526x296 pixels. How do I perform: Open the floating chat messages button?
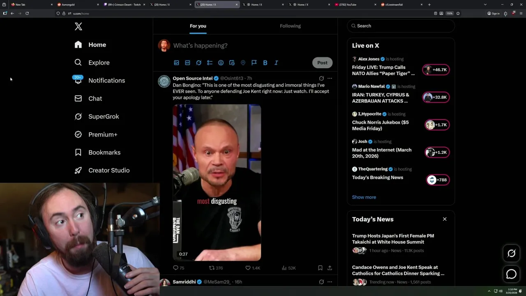(512, 274)
